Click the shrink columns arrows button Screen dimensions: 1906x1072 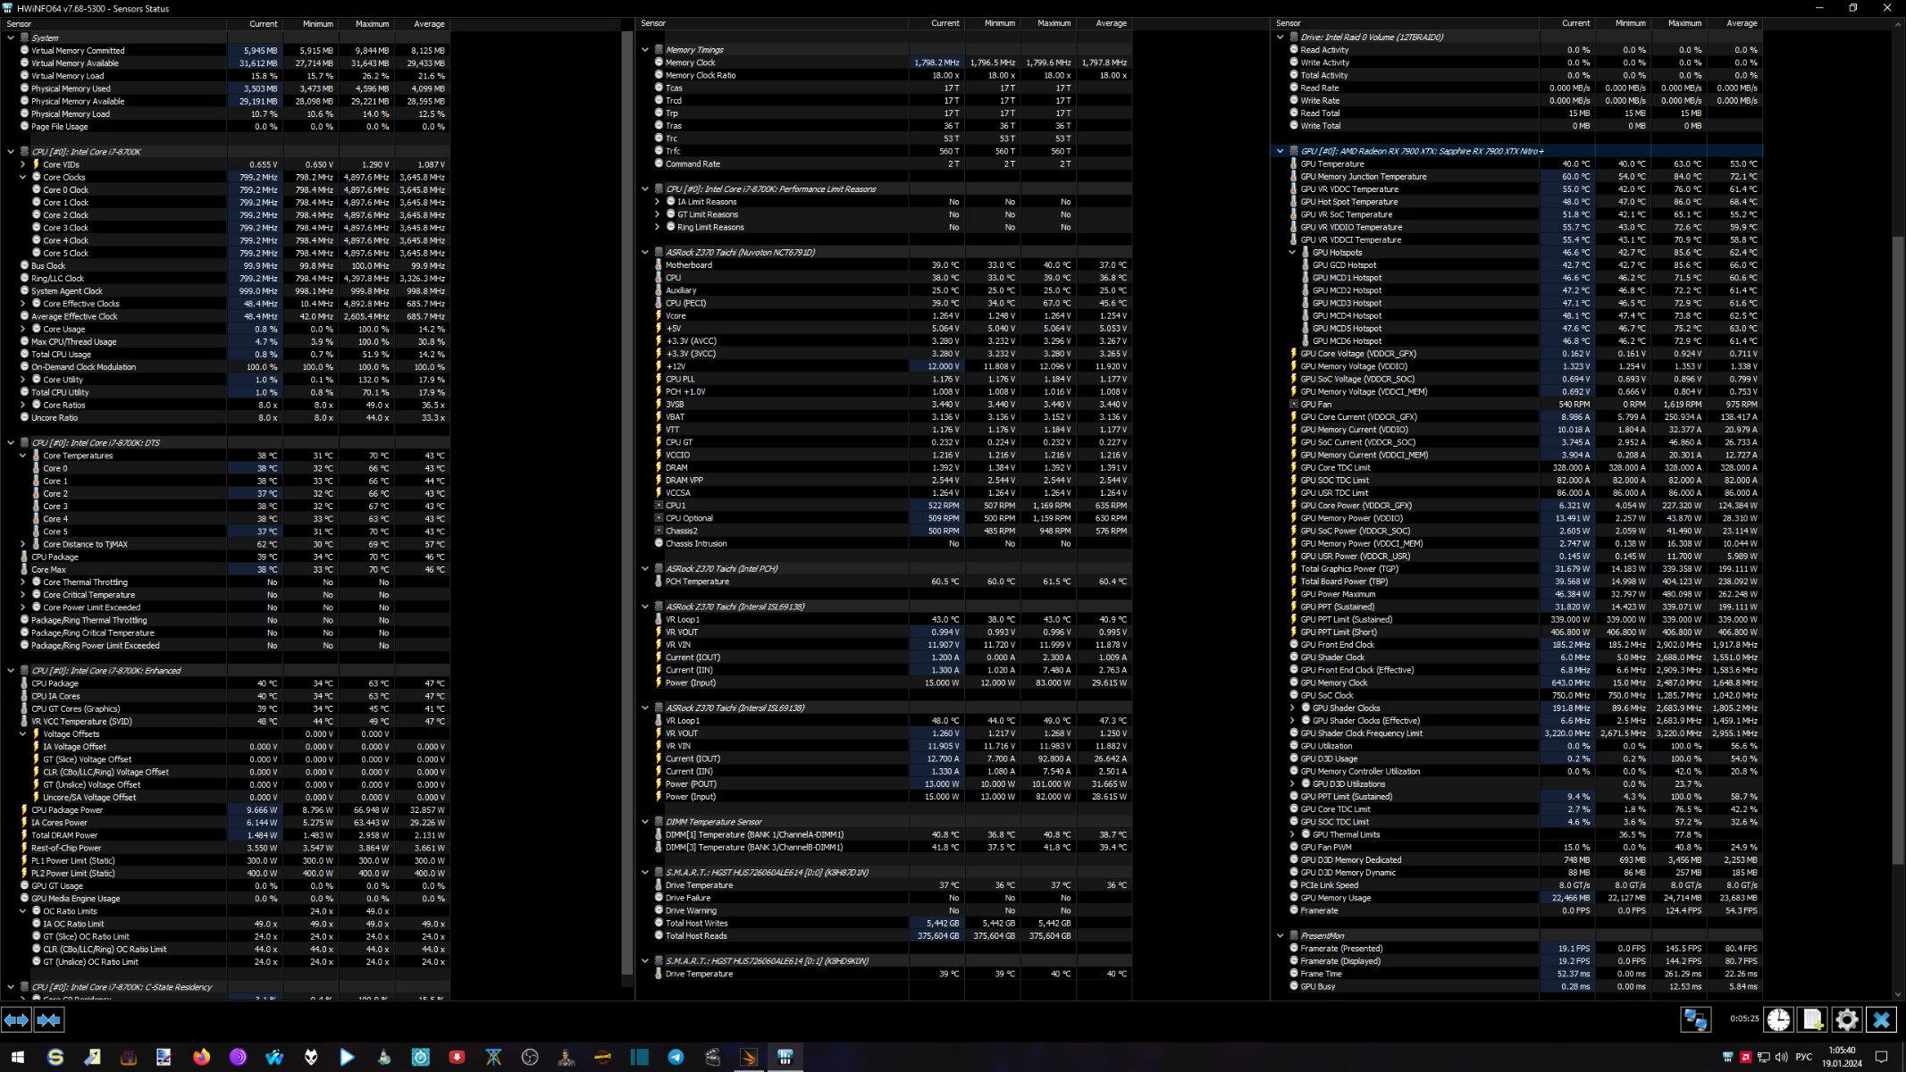tap(49, 1019)
